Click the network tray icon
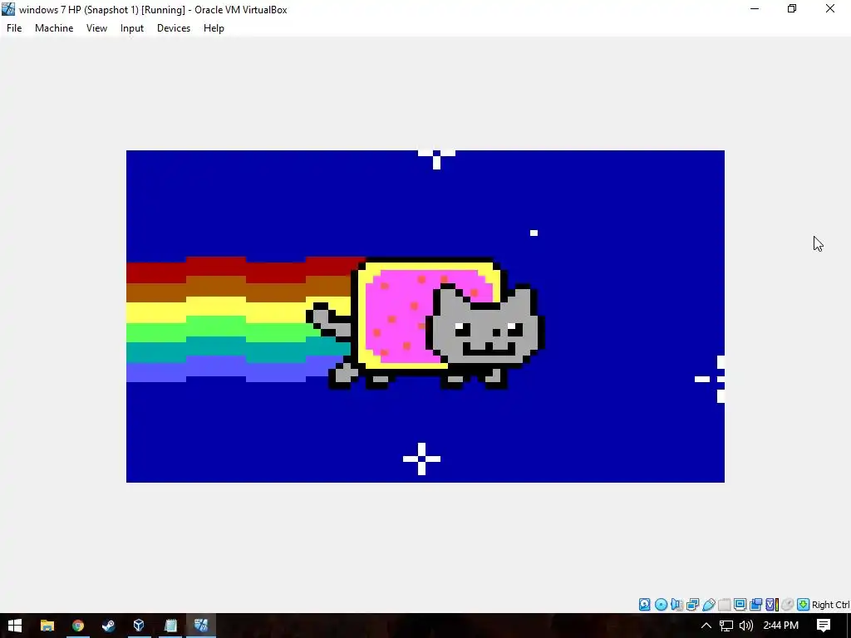 click(726, 626)
